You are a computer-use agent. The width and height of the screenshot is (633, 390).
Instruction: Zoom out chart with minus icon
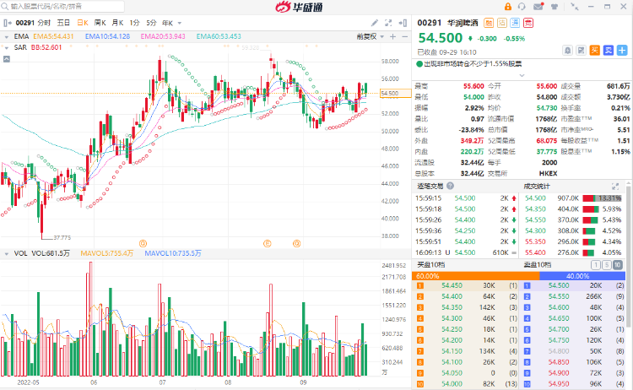pyautogui.click(x=404, y=37)
